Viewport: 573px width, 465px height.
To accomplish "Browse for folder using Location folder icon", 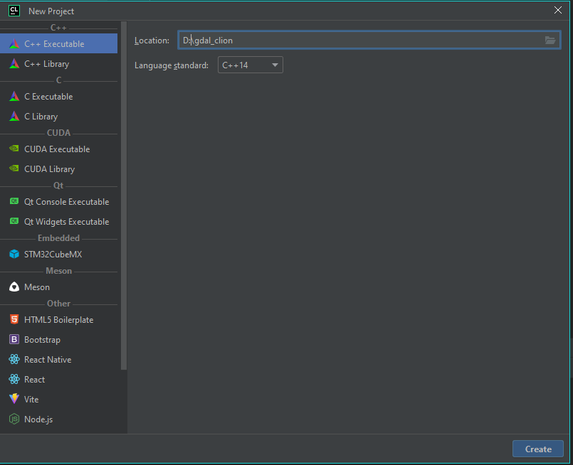I will (550, 40).
